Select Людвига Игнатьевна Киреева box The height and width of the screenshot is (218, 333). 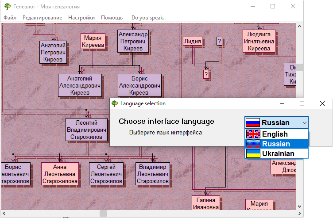259,41
